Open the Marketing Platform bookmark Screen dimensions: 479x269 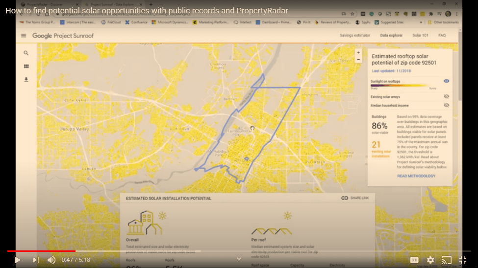tap(211, 22)
